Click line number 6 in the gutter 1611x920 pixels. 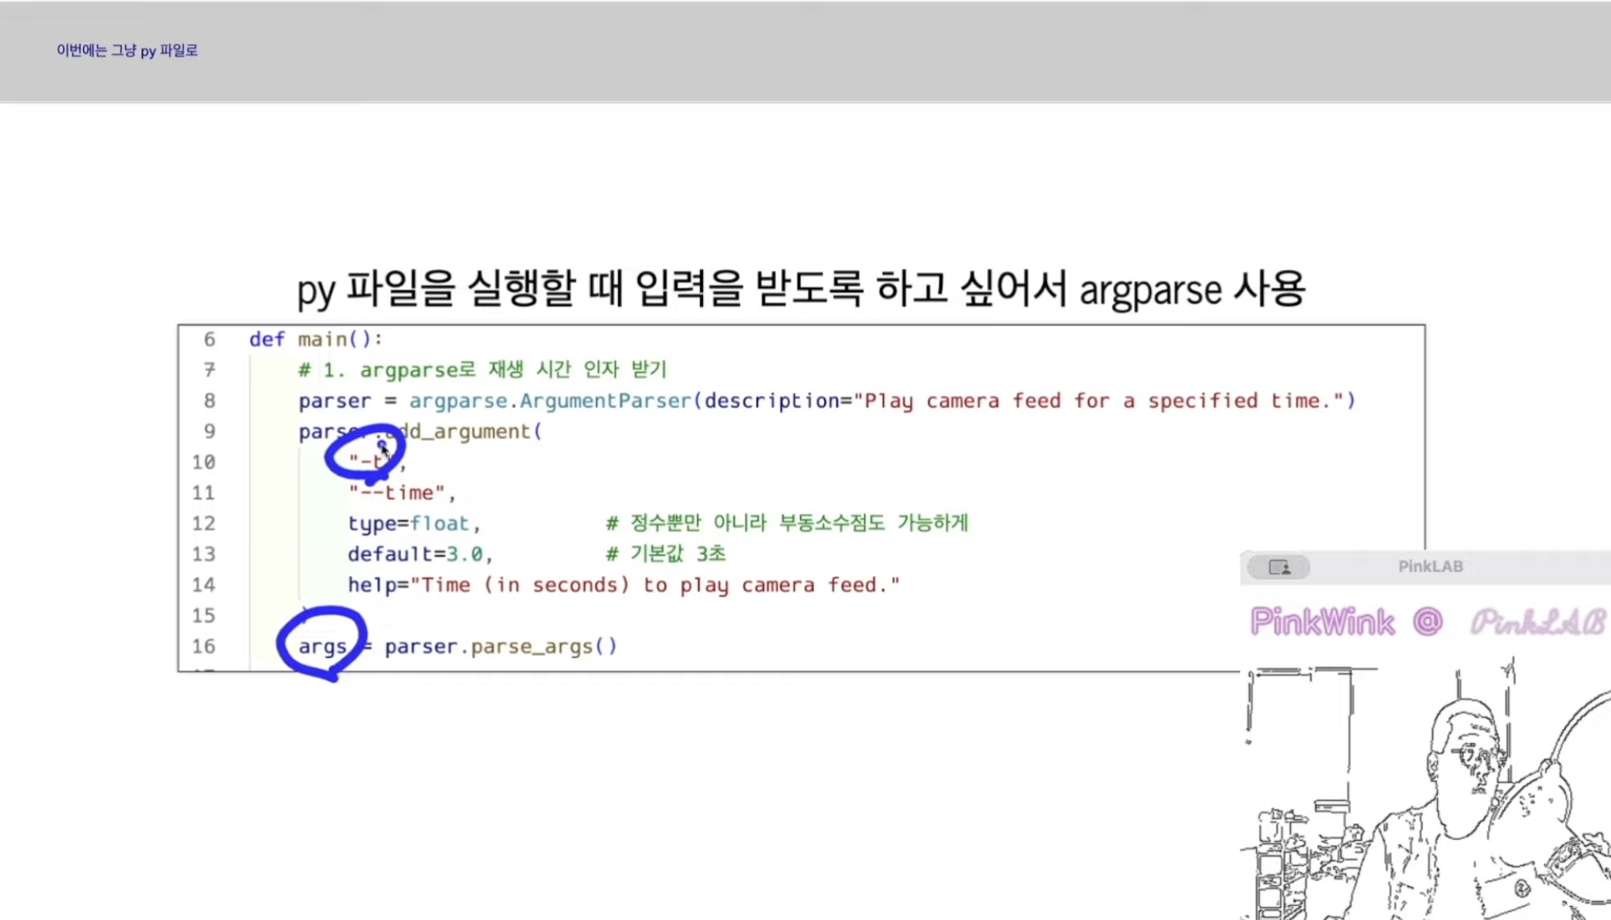pos(209,339)
